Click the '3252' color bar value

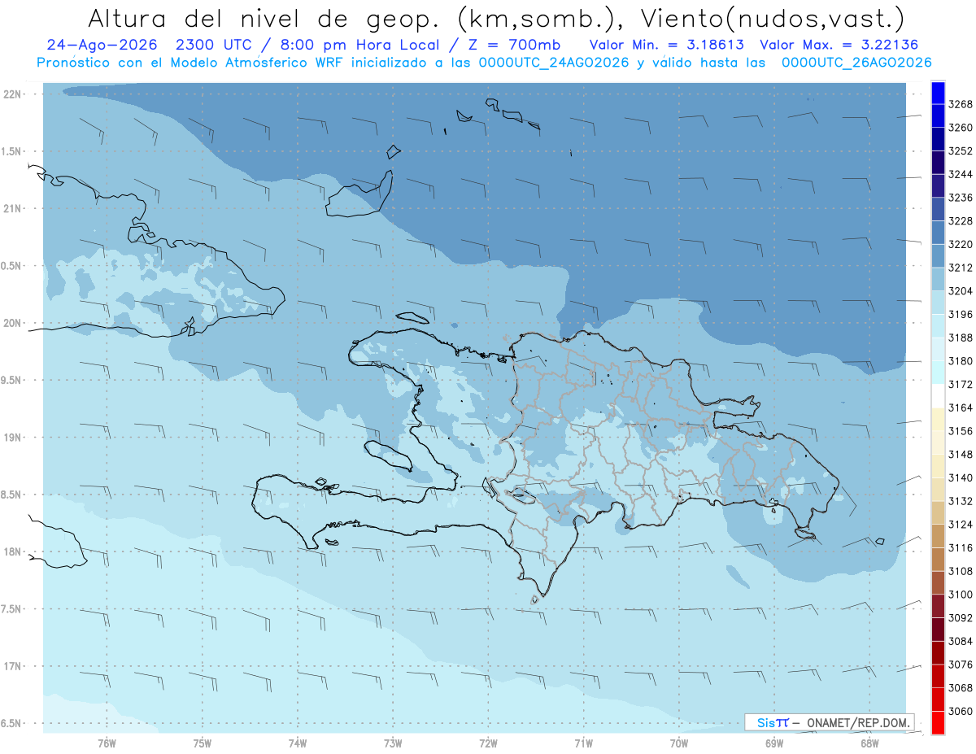tap(961, 150)
